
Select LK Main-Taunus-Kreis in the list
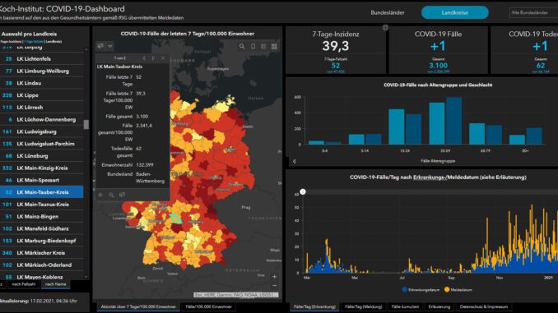coord(42,205)
